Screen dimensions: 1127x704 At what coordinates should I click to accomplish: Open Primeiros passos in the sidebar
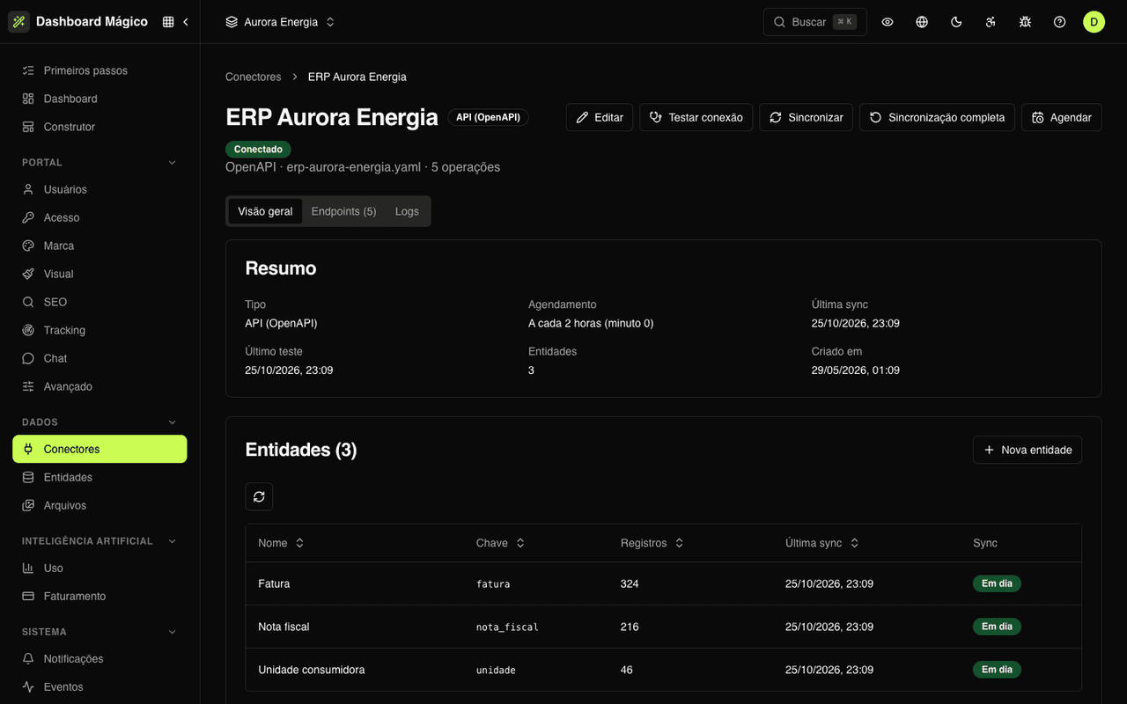tap(99, 70)
